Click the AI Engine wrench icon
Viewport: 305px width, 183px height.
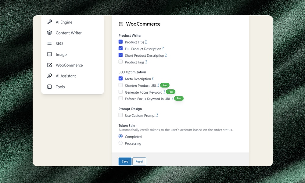tap(50, 22)
